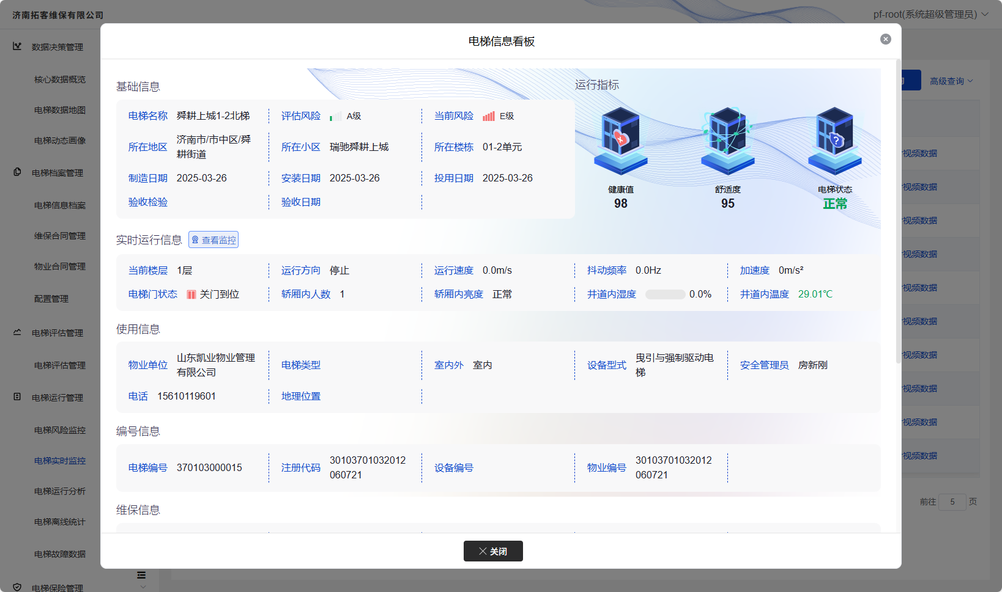The image size is (1002, 592).
Task: Open 电梯评估管理 submenu item
Action: pos(60,365)
